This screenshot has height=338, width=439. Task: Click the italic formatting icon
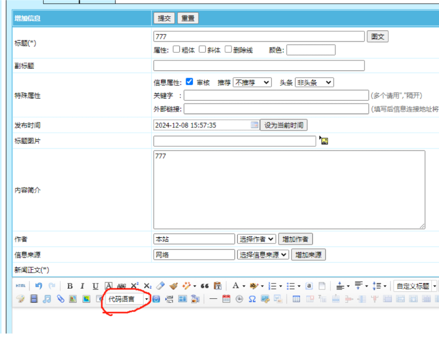(82, 286)
